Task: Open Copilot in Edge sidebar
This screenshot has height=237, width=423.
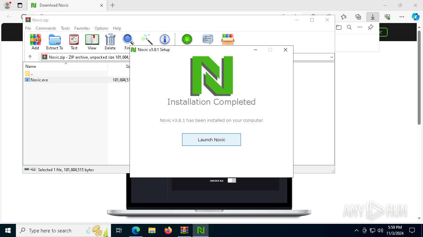Action: 415,17
